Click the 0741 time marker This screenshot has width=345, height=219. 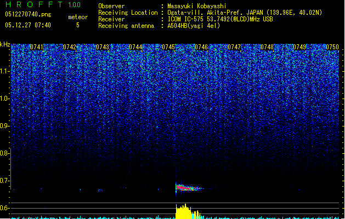tap(37, 47)
